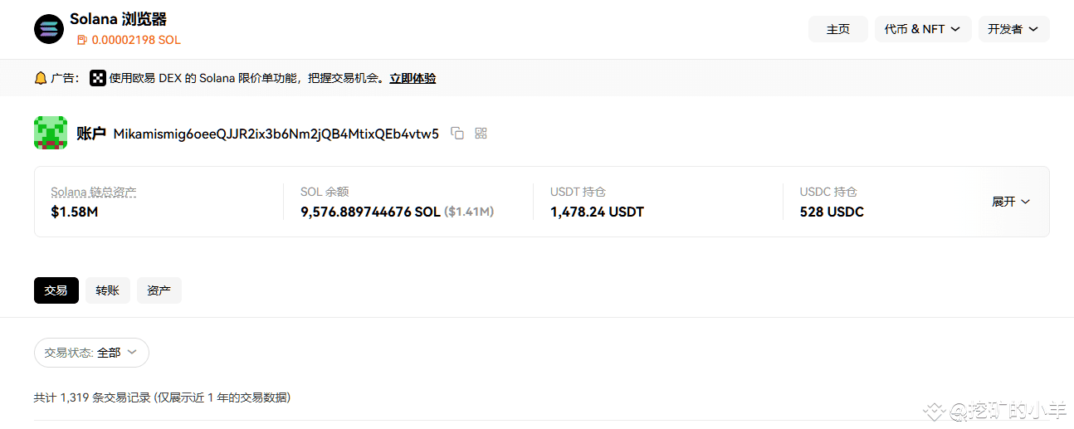The height and width of the screenshot is (429, 1074).
Task: Click the 9,576.889744676 SOL balance
Action: (x=370, y=212)
